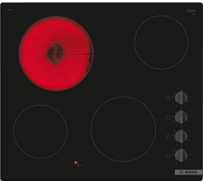
Task: Click the top control knob
Action: [x=181, y=98]
